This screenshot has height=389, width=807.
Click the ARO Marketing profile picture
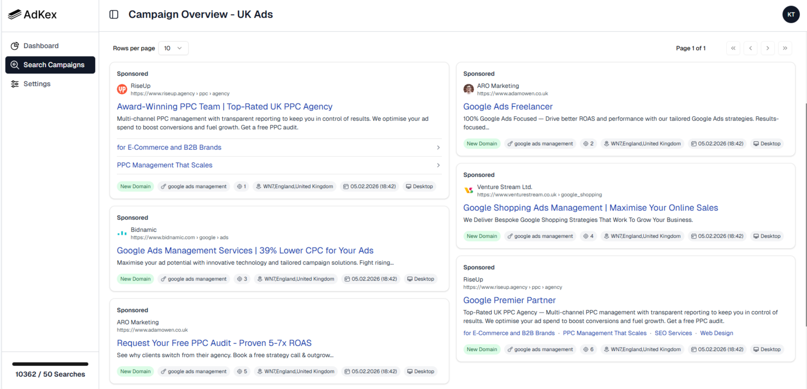(469, 89)
